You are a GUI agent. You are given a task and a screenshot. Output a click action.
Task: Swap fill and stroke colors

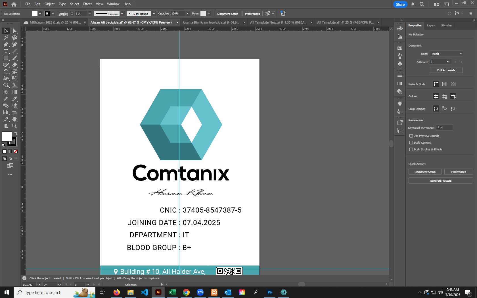[x=16, y=133]
